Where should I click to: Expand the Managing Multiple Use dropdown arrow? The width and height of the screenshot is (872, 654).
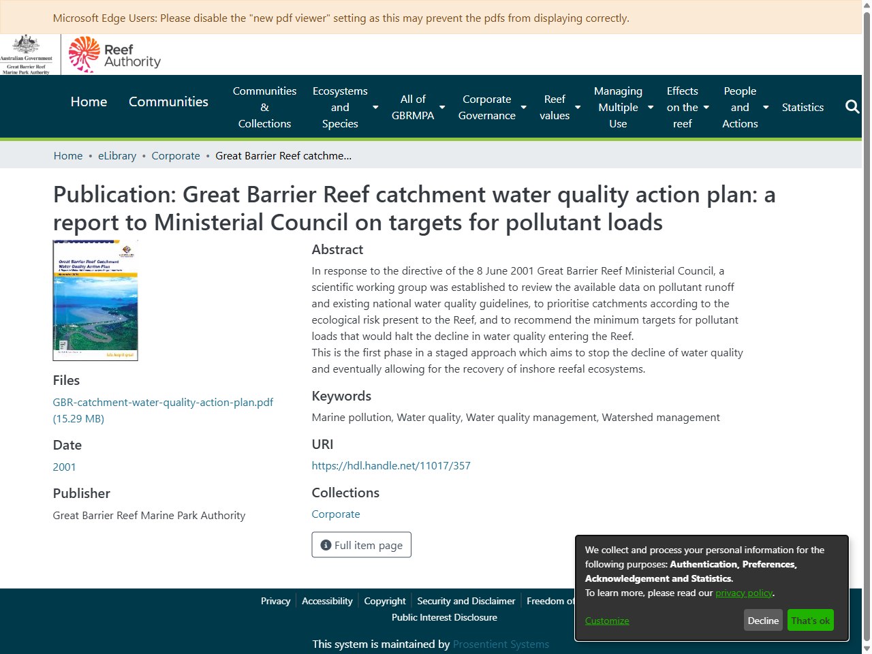[x=651, y=108]
